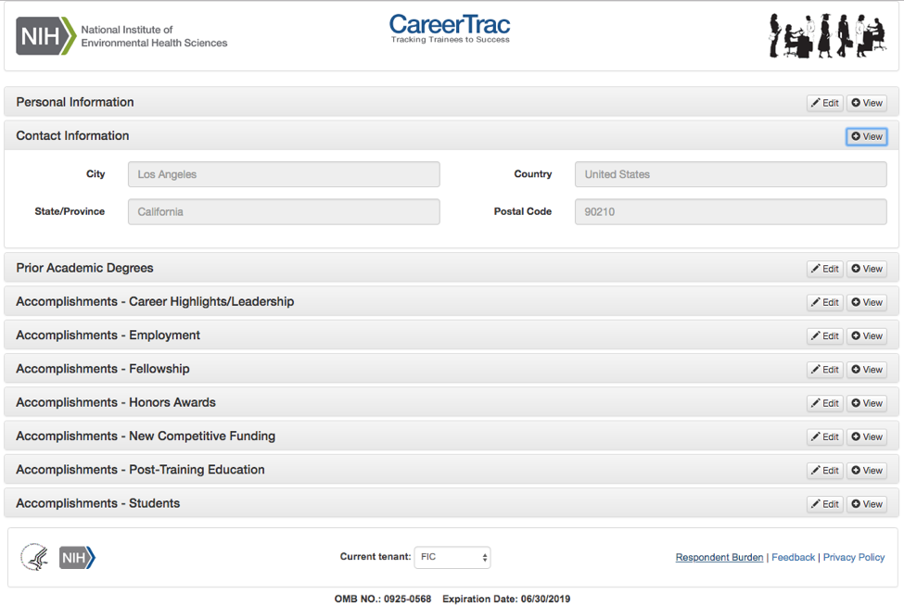This screenshot has height=607, width=904.
Task: Expand the Prior Academic Degrees view
Action: [x=867, y=269]
